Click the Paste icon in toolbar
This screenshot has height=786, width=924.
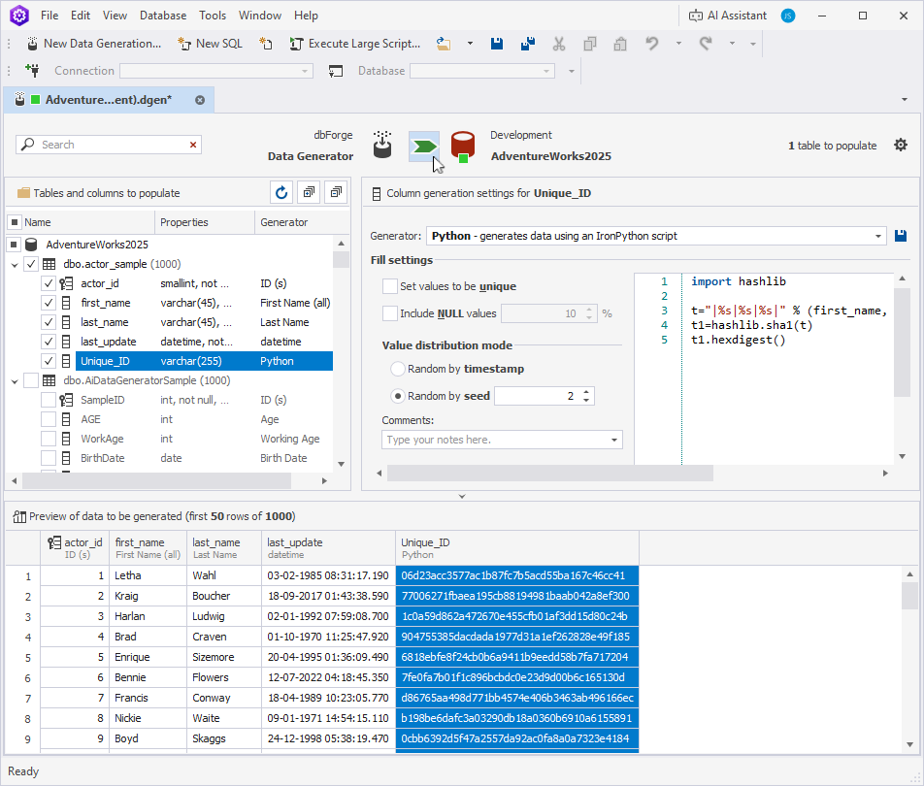tap(620, 44)
